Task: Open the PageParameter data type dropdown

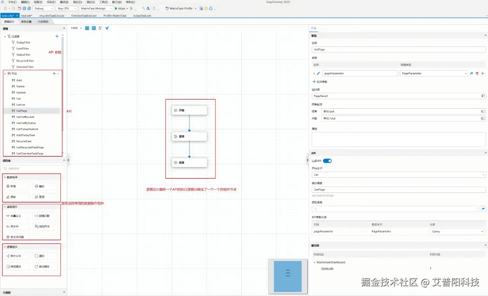Action: (x=434, y=73)
